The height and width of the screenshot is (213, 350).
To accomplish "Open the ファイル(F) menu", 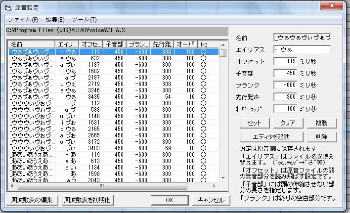I will 23,20.
